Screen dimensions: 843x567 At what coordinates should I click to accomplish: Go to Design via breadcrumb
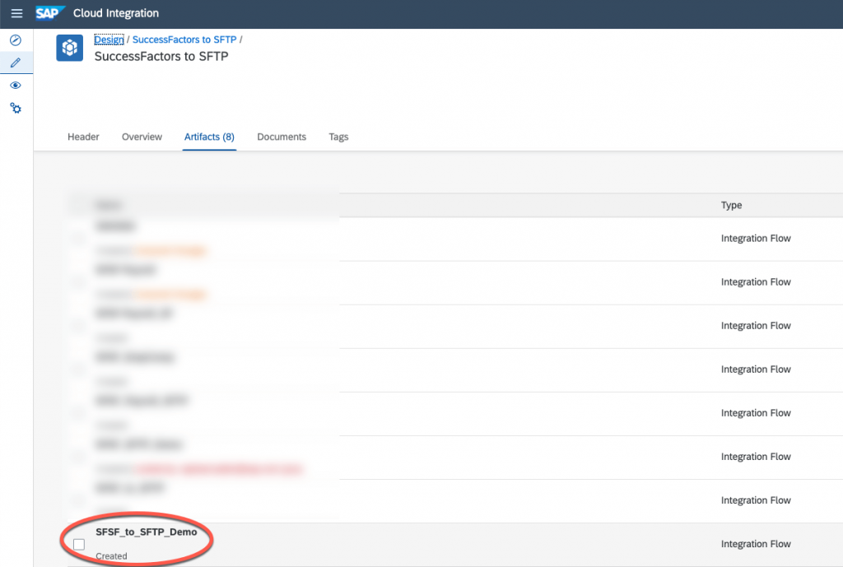[x=109, y=40]
